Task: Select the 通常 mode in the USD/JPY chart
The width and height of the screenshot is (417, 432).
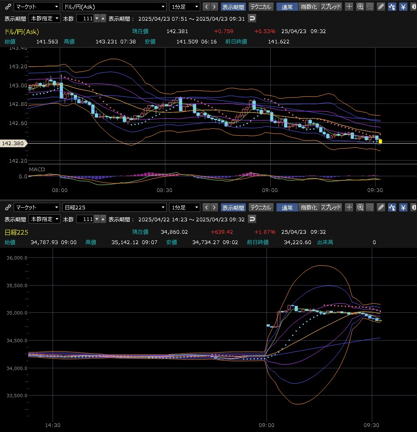Action: (x=287, y=7)
